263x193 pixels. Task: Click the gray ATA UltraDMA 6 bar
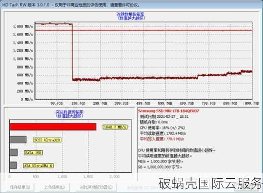[x=13, y=165]
